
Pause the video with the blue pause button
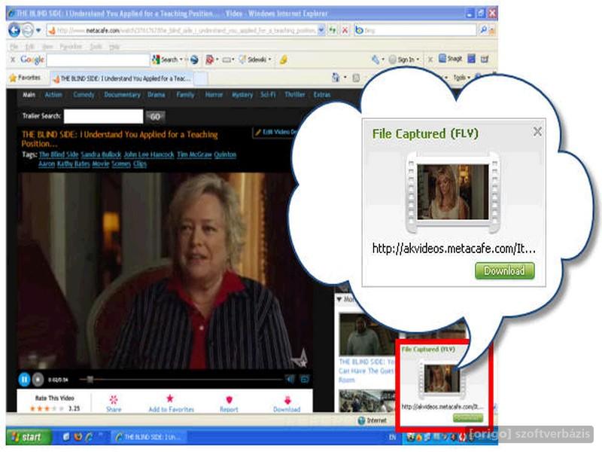pyautogui.click(x=24, y=380)
